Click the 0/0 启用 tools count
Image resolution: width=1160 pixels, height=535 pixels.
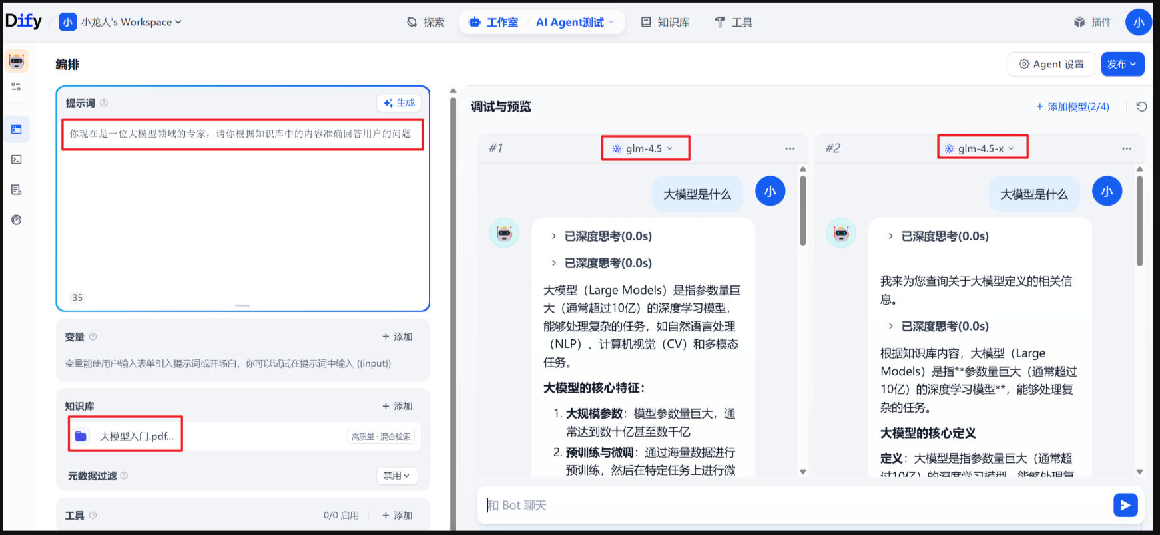[341, 515]
